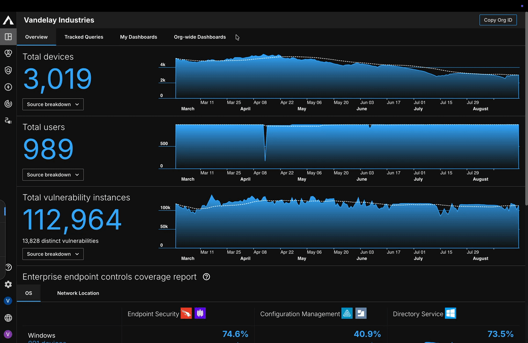The height and width of the screenshot is (343, 528).
Task: Switch to the Overview tab
Action: (36, 37)
